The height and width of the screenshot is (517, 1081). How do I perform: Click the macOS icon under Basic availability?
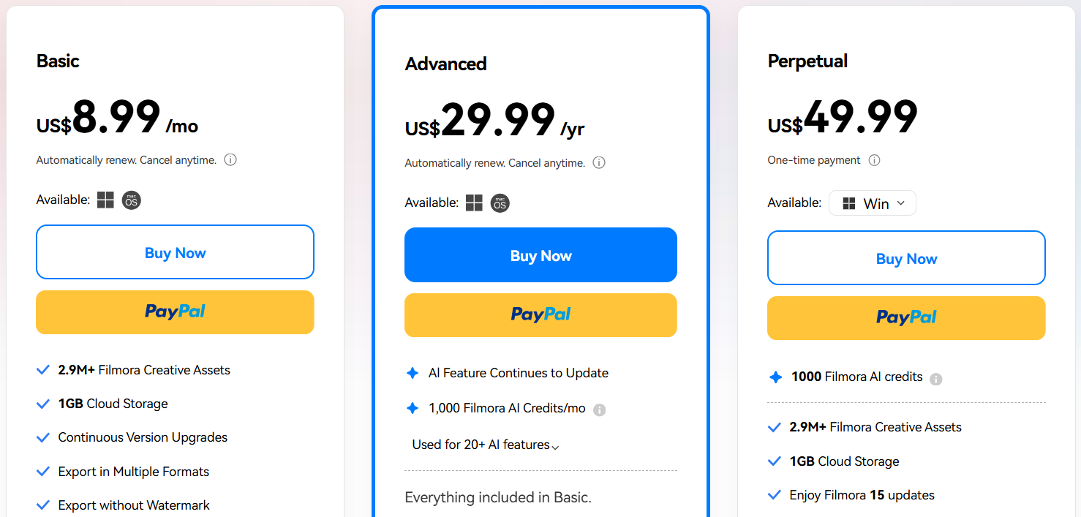(x=131, y=200)
